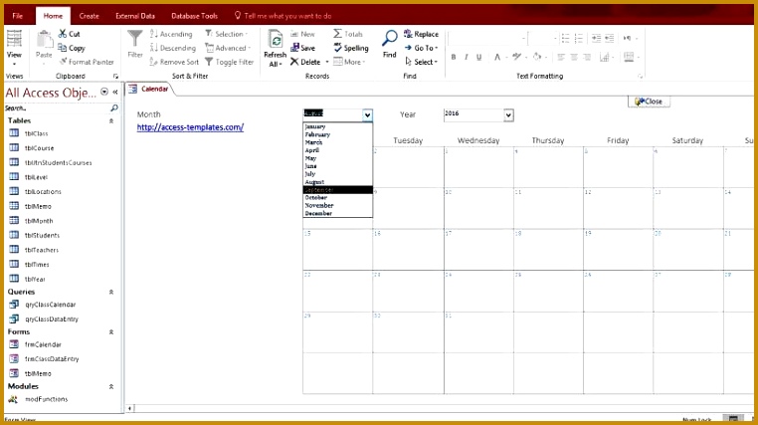Click the font color A icon
758x425 pixels.
point(497,57)
